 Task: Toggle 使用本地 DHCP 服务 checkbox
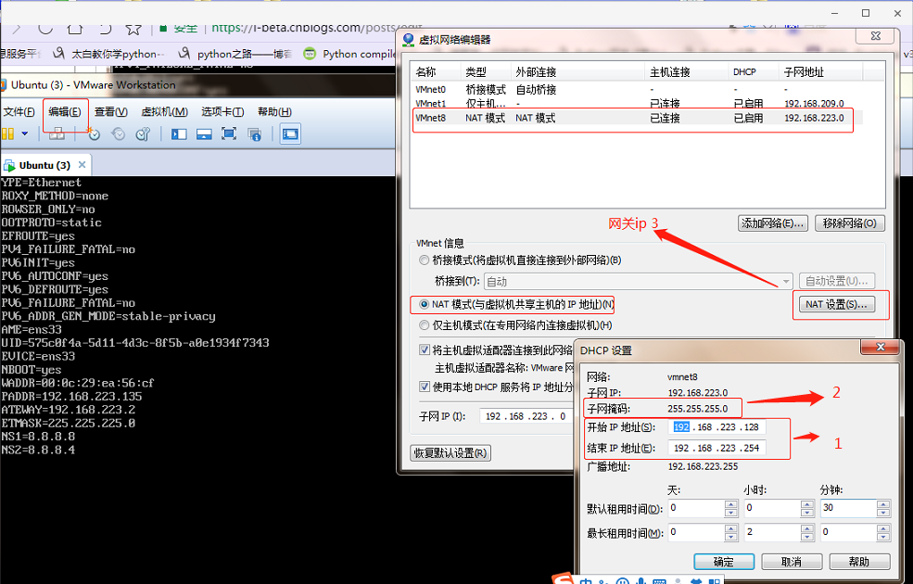pyautogui.click(x=425, y=386)
